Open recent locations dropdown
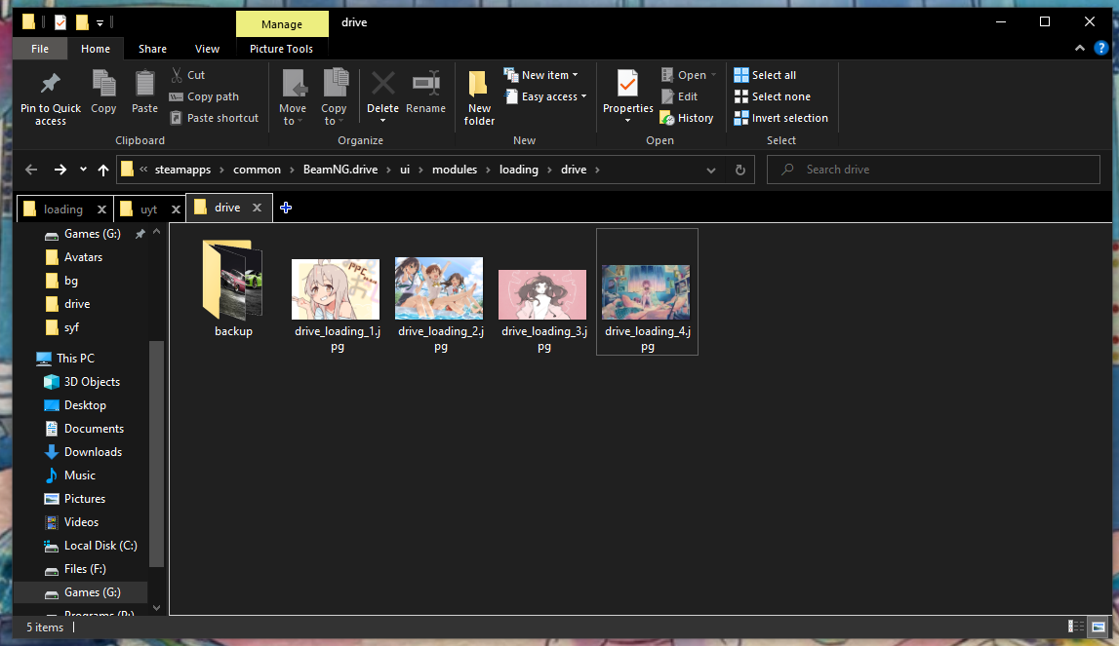 click(83, 170)
